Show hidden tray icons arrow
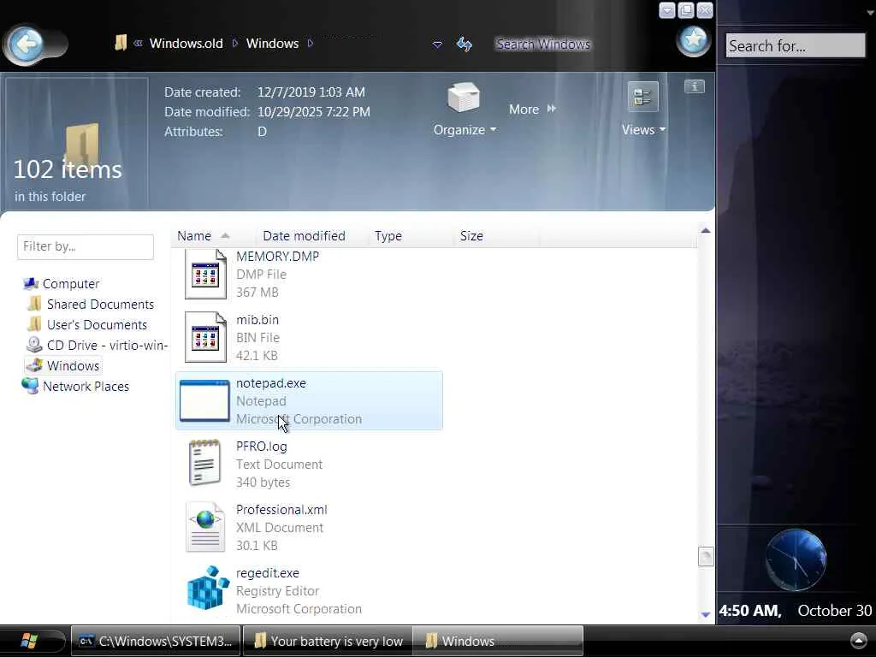This screenshot has width=876, height=657. tap(858, 640)
